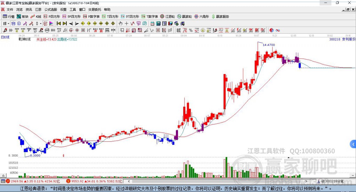Open the 文件 menu
Screen dimensions: 356x192
(x=10, y=9)
